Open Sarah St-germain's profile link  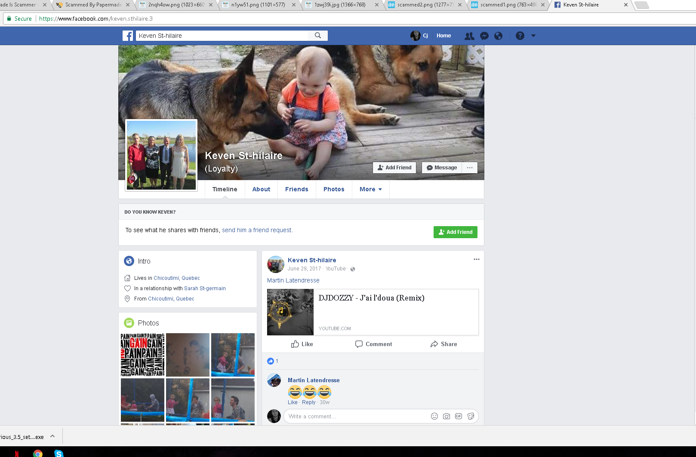tap(205, 288)
